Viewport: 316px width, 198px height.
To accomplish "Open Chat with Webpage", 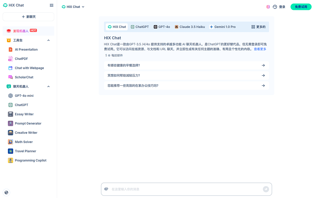I will pyautogui.click(x=29, y=68).
